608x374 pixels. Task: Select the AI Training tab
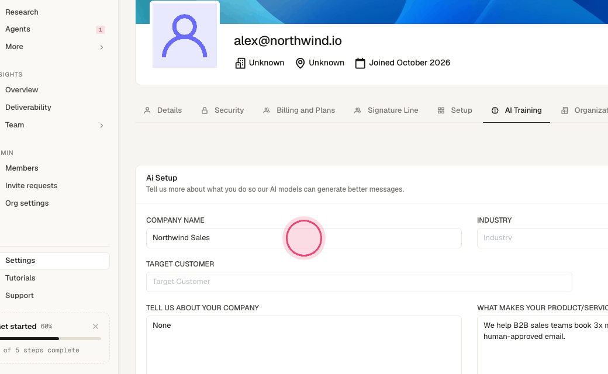pyautogui.click(x=516, y=110)
